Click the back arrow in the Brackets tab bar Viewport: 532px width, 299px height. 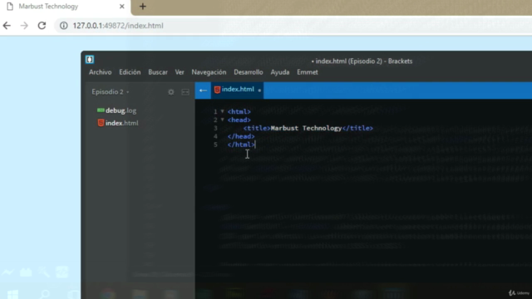203,91
